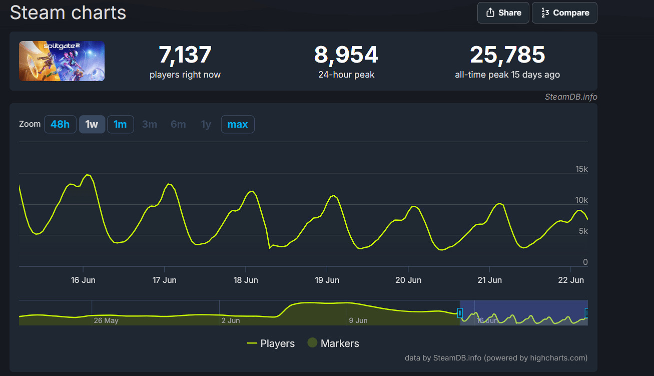Image resolution: width=654 pixels, height=376 pixels.
Task: Choose the max zoom option
Action: coord(238,124)
